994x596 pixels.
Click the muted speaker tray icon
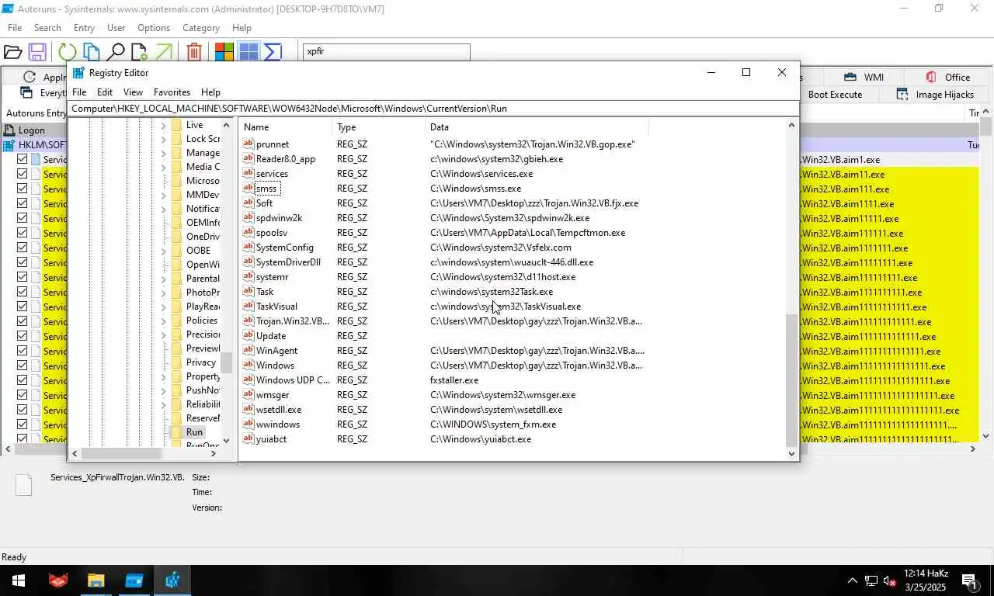tap(890, 580)
